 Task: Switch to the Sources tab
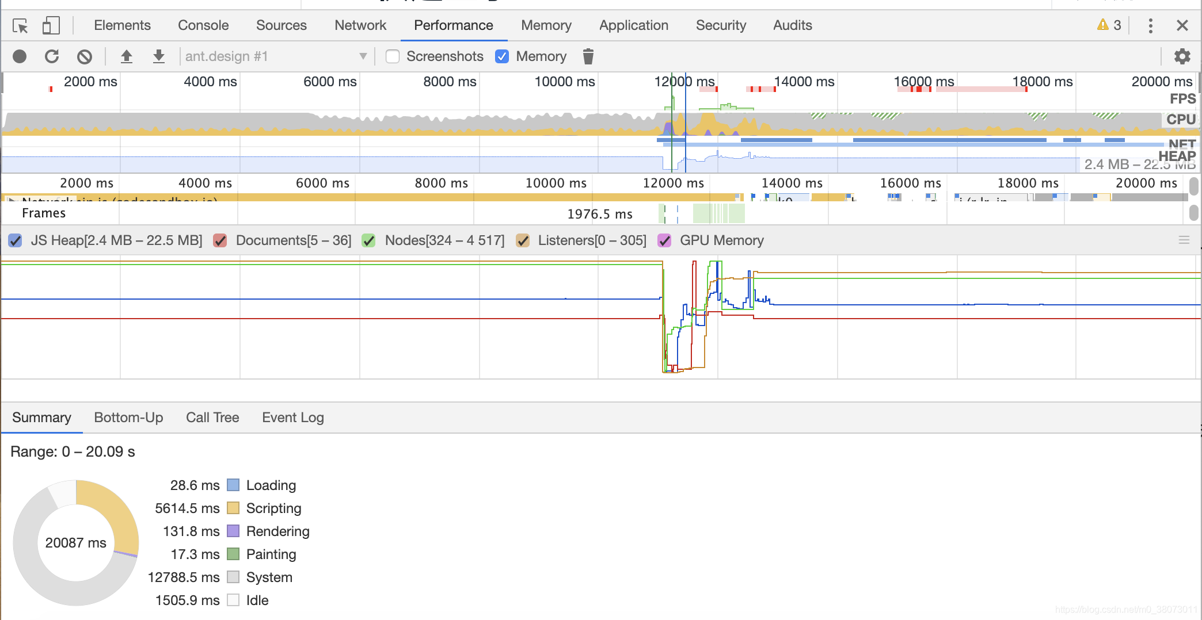282,25
